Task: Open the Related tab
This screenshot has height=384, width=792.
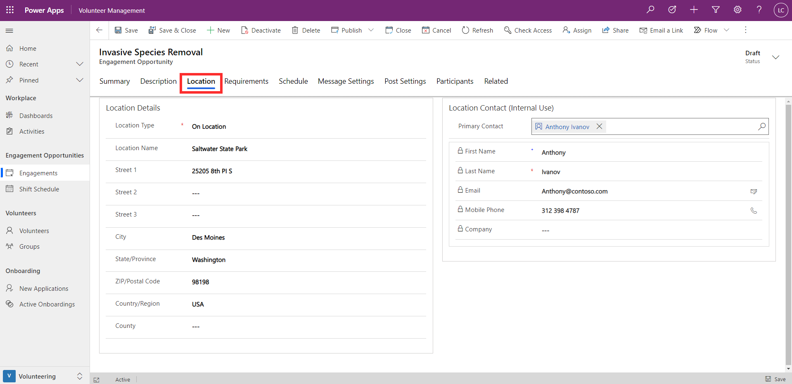Action: (496, 81)
